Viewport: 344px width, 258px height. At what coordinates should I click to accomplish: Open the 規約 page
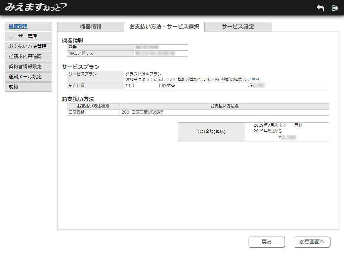(28, 87)
